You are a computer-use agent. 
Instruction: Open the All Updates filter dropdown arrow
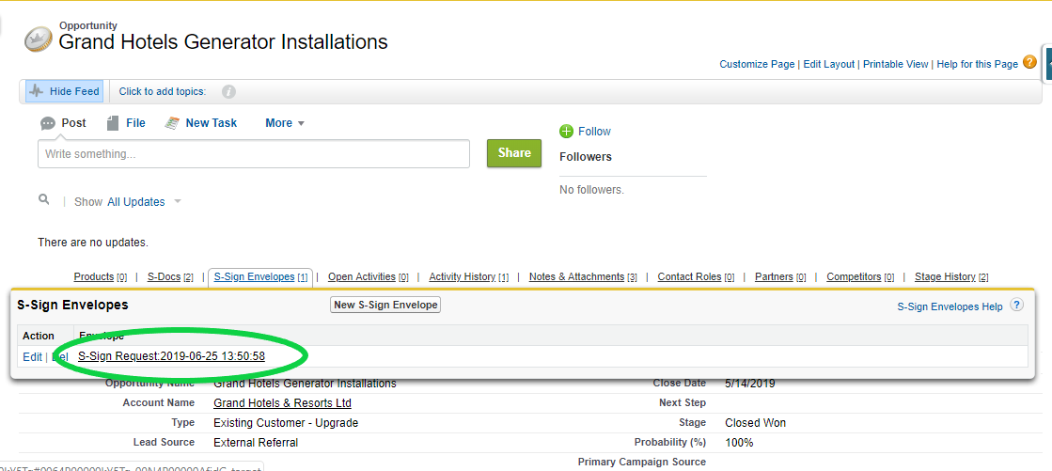coord(177,201)
